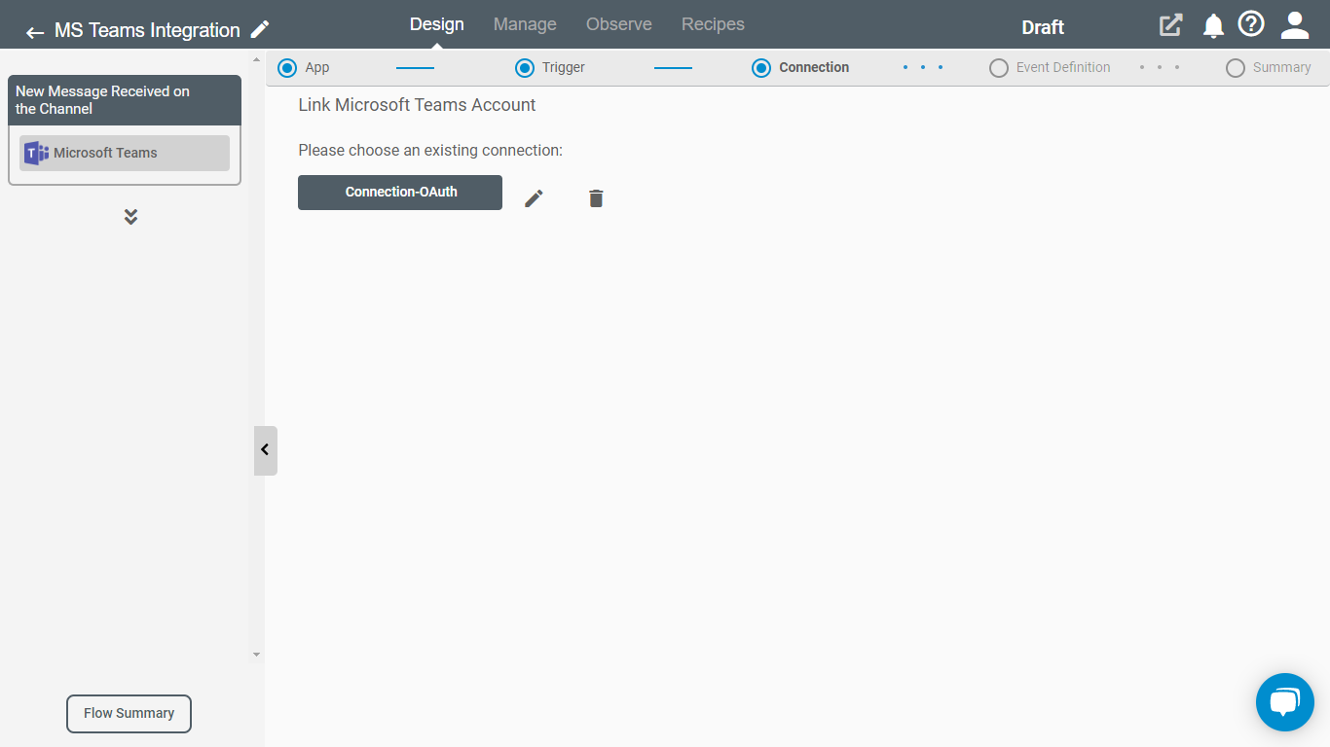This screenshot has height=747, width=1330.
Task: Open the chat support bubble
Action: (x=1285, y=702)
